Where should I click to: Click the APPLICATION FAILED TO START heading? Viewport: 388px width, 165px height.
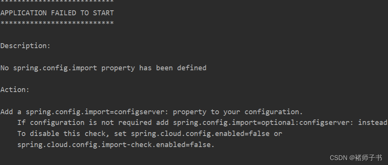57,13
